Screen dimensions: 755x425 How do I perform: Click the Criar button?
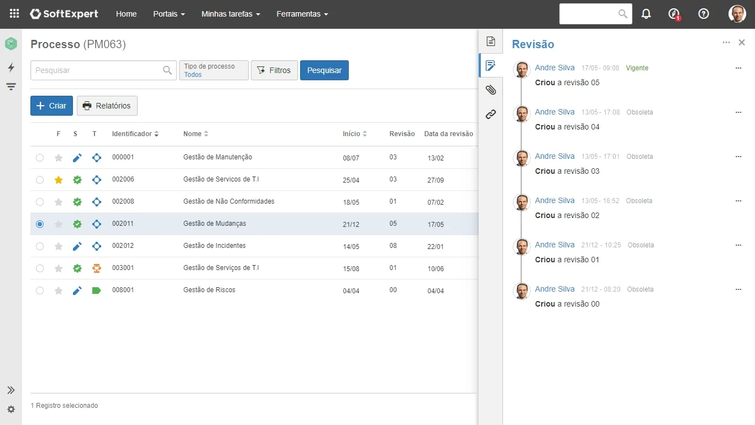coord(51,106)
